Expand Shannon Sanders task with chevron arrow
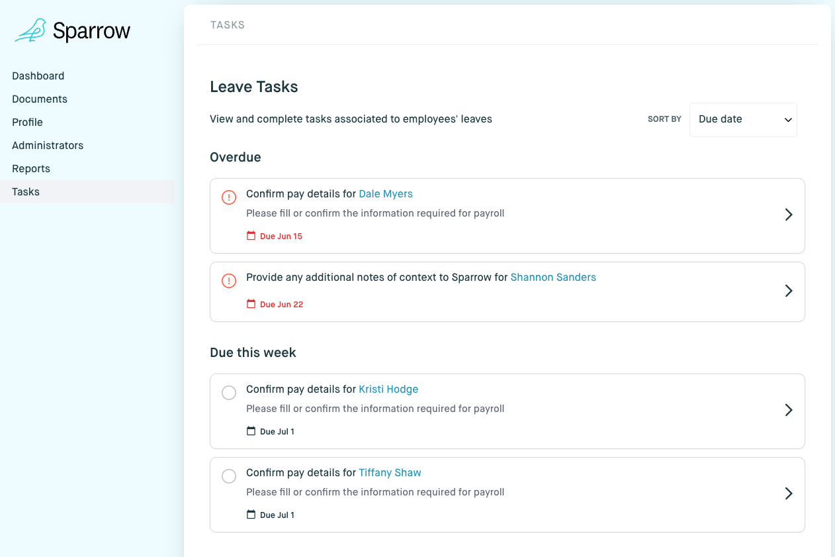835x557 pixels. pyautogui.click(x=788, y=291)
